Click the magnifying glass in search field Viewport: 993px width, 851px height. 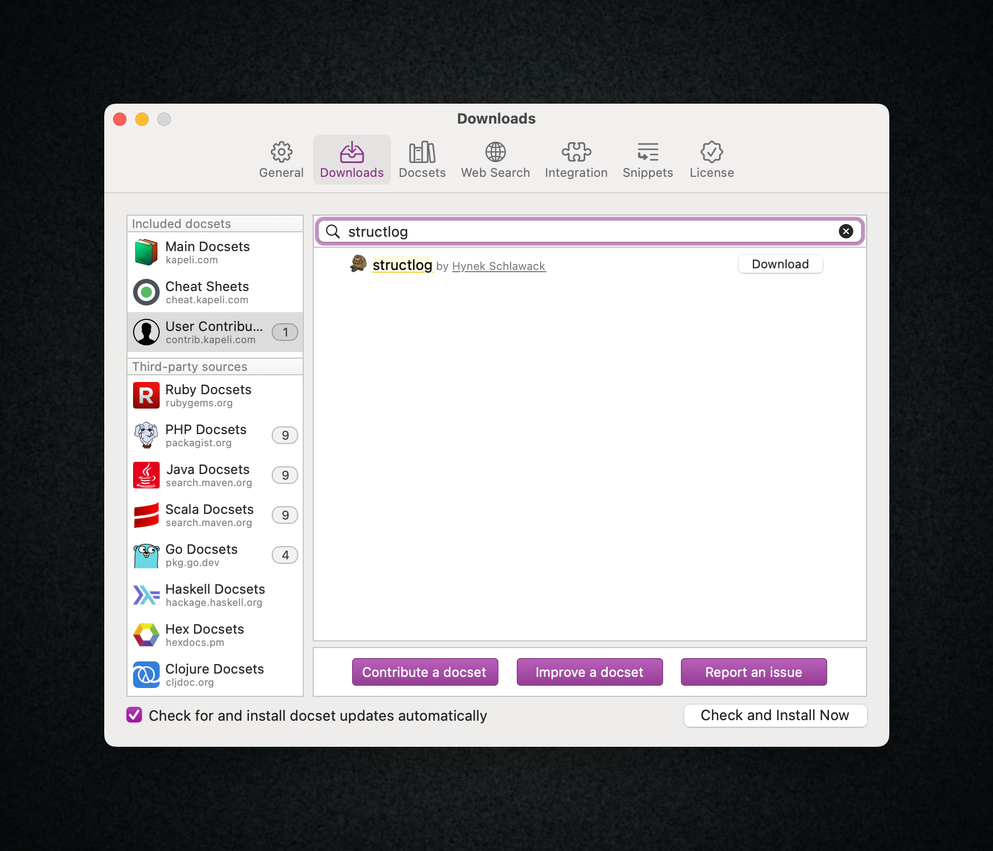tap(333, 231)
